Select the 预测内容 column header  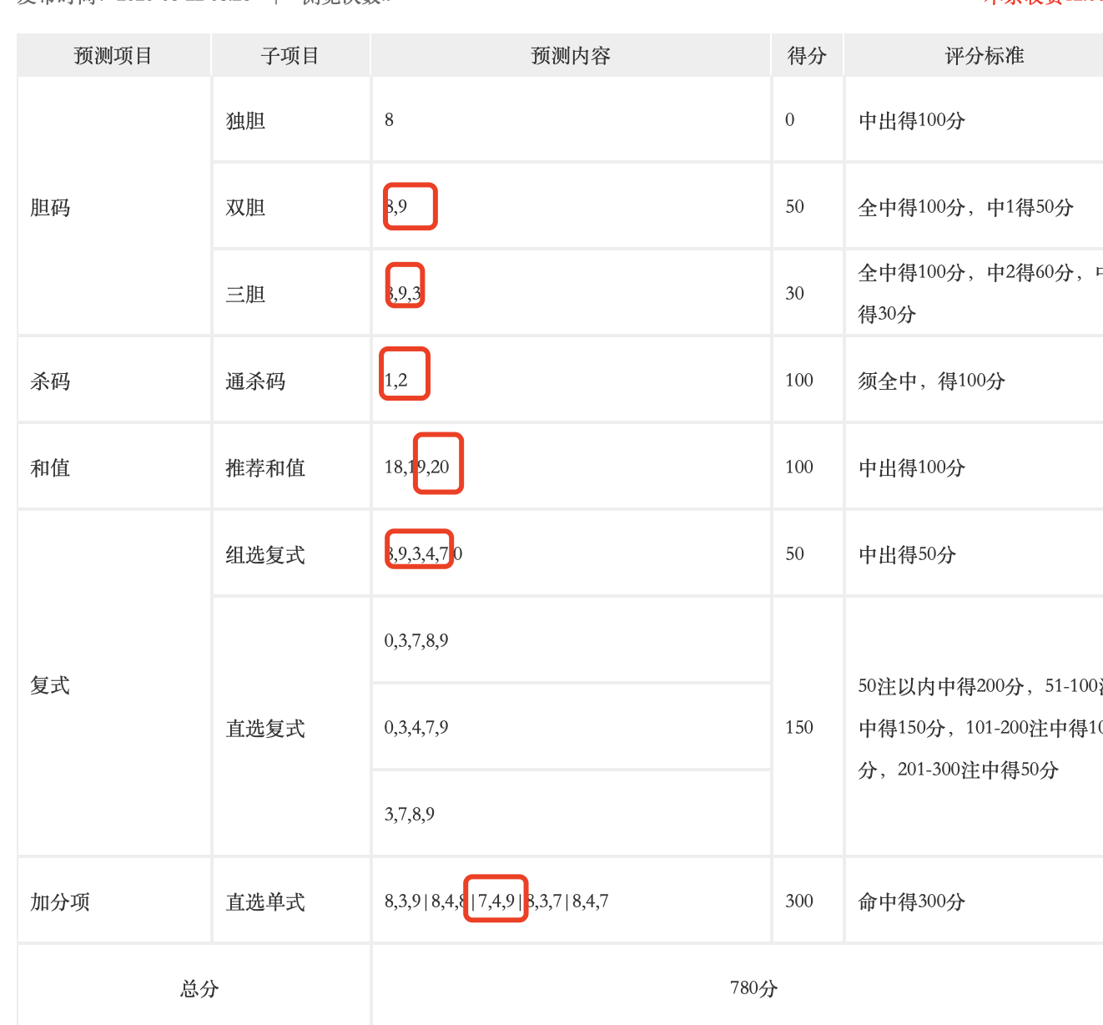[x=571, y=56]
